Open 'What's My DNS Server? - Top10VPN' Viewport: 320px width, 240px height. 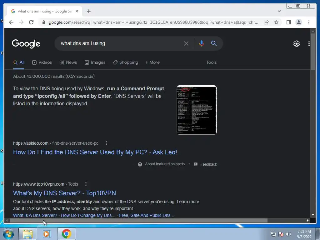64,193
